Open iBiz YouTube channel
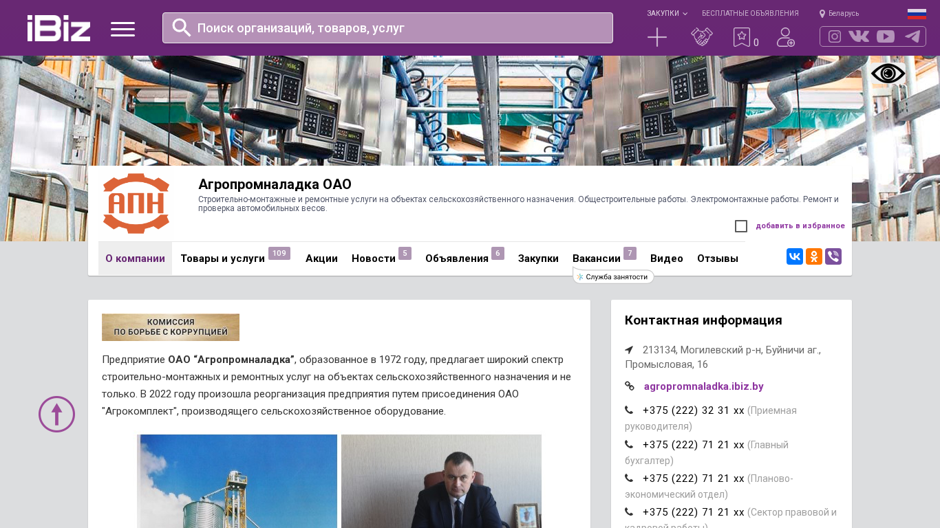The width and height of the screenshot is (940, 528). pyautogui.click(x=886, y=36)
